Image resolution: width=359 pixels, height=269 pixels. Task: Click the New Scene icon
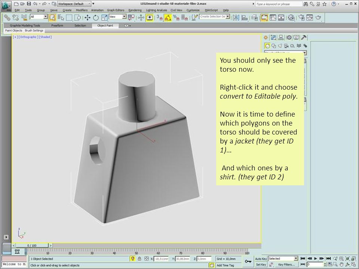pos(16,4)
